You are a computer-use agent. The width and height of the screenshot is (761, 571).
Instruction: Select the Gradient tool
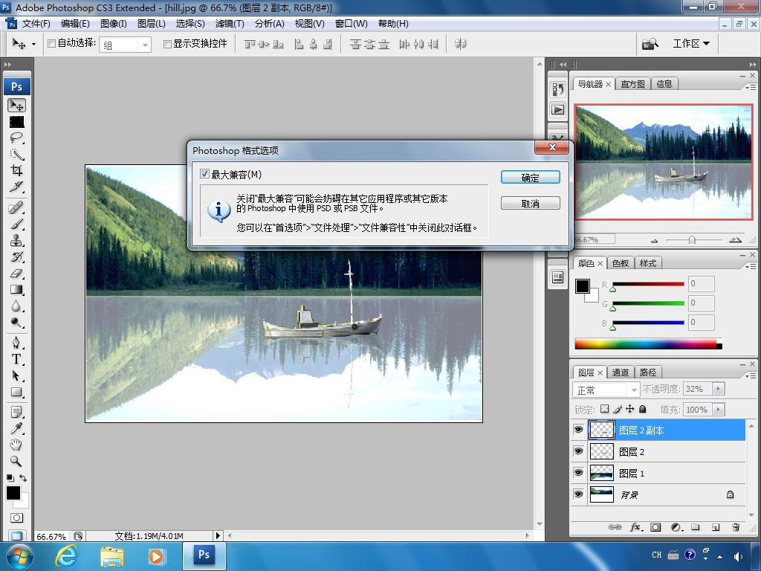[17, 289]
